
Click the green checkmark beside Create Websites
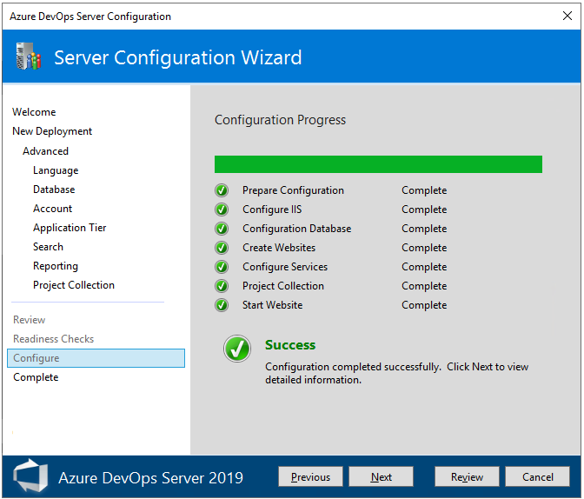pos(222,248)
